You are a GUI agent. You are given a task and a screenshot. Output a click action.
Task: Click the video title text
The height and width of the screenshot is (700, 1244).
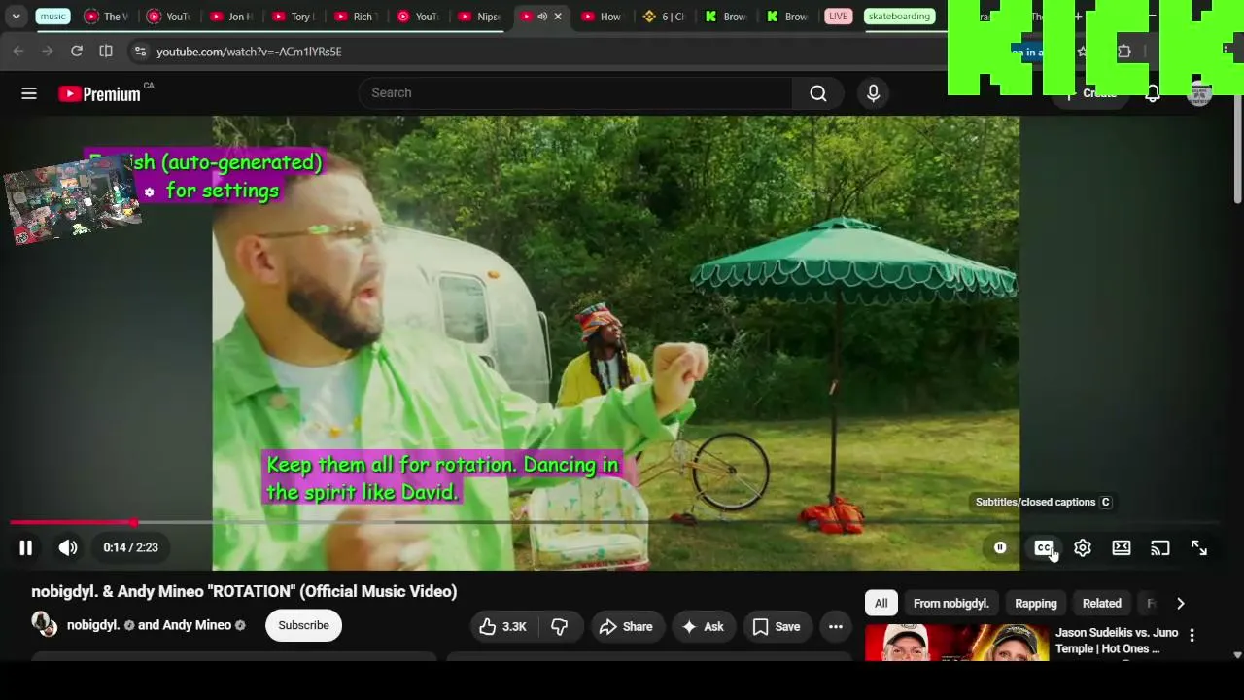coord(244,592)
